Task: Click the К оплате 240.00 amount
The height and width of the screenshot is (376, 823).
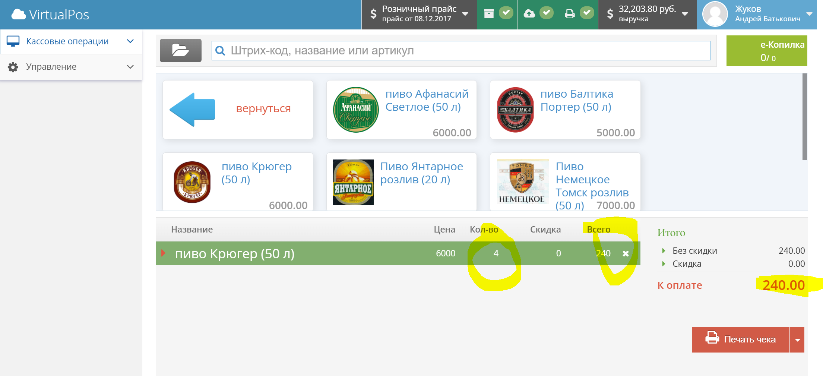Action: tap(784, 285)
